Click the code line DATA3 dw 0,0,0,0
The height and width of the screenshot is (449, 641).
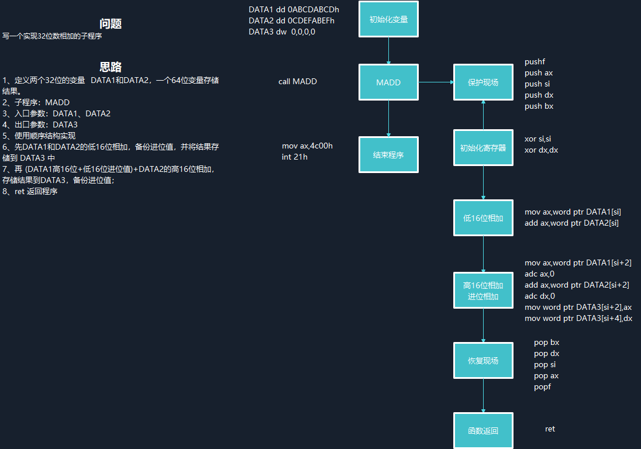[282, 32]
